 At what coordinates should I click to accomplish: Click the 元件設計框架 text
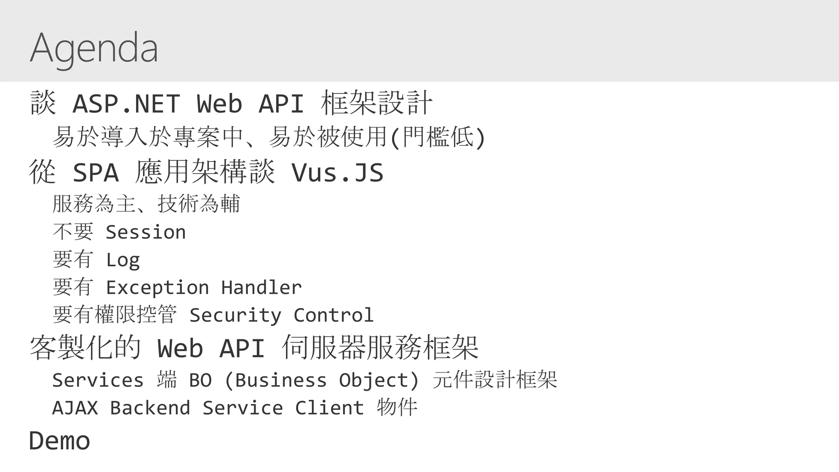(495, 379)
